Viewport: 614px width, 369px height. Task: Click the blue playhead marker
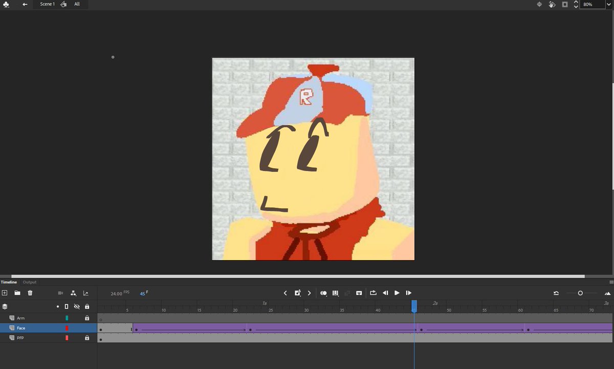[414, 307]
